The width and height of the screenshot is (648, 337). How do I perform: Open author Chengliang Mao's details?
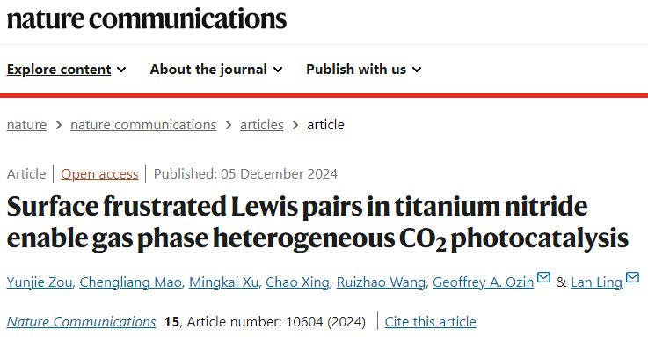[131, 282]
